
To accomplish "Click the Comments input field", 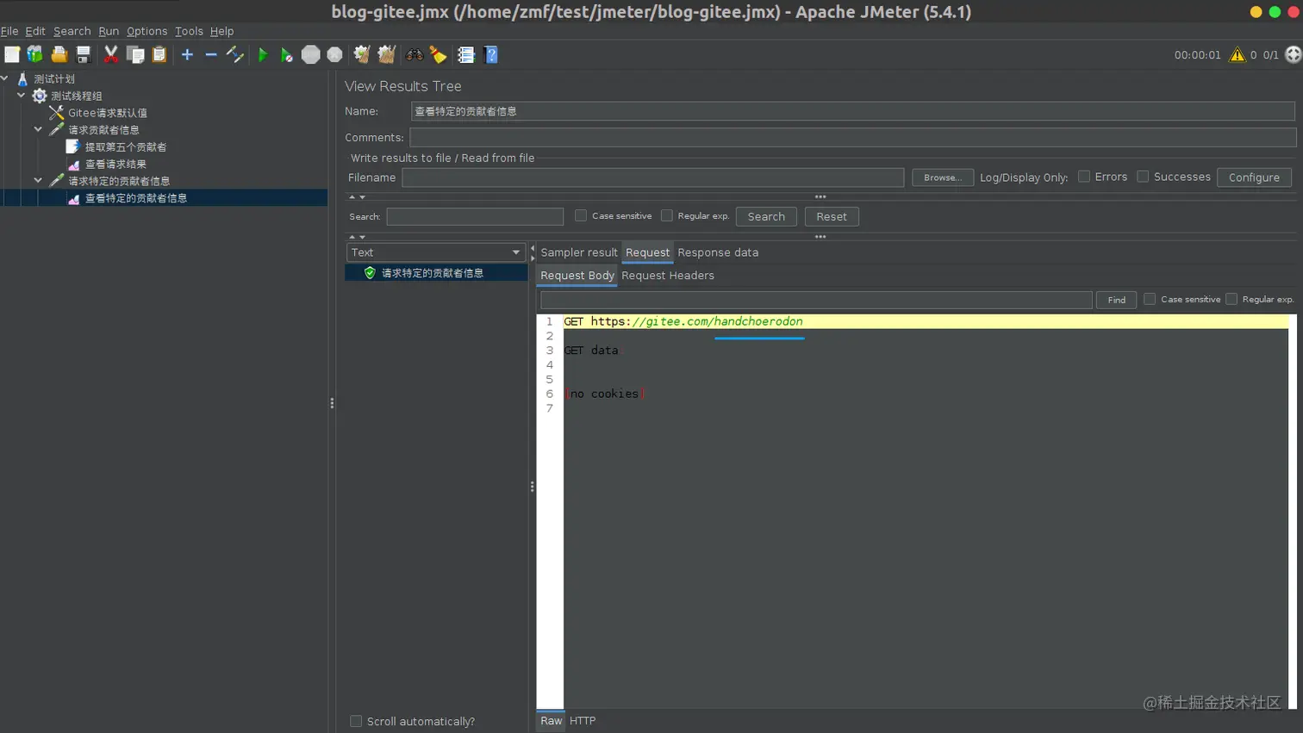I will click(x=852, y=138).
